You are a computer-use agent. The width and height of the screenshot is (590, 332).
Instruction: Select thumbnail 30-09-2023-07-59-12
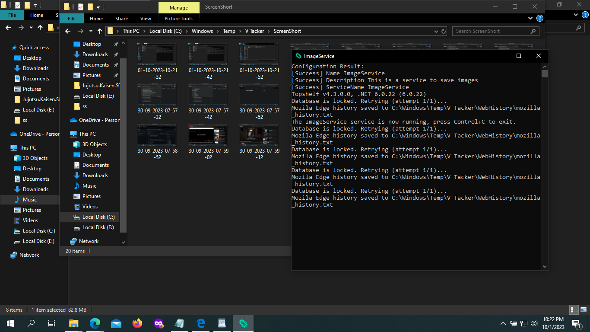click(260, 142)
